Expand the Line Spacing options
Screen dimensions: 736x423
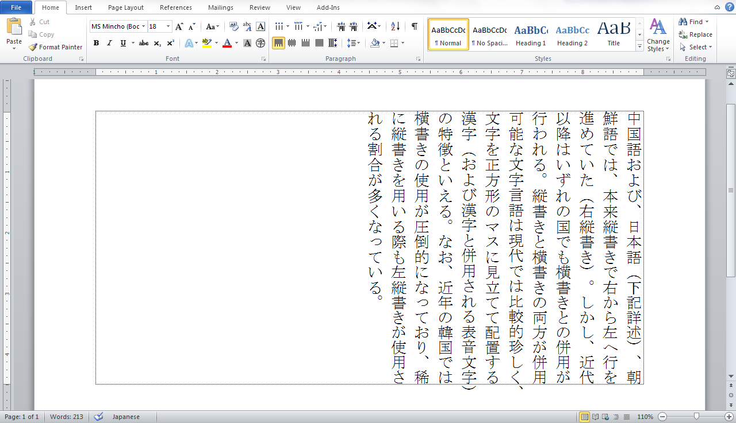pyautogui.click(x=358, y=42)
